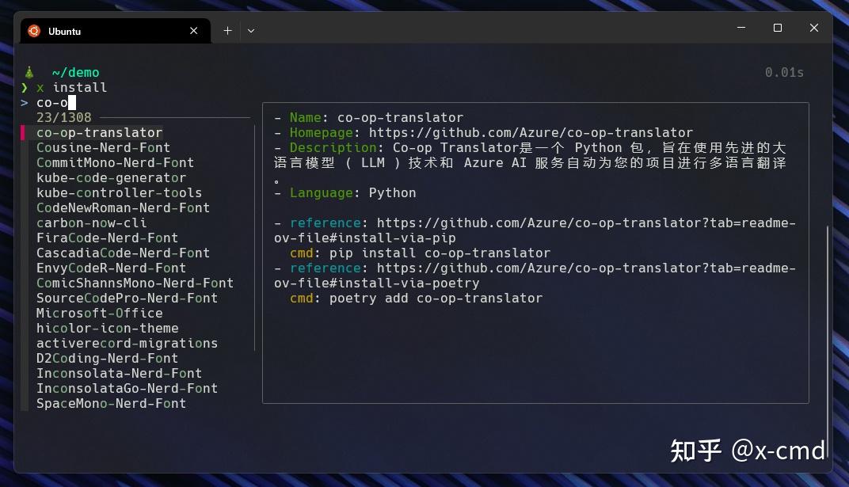
Task: Open the install-via-pip reference link
Action: 535,230
